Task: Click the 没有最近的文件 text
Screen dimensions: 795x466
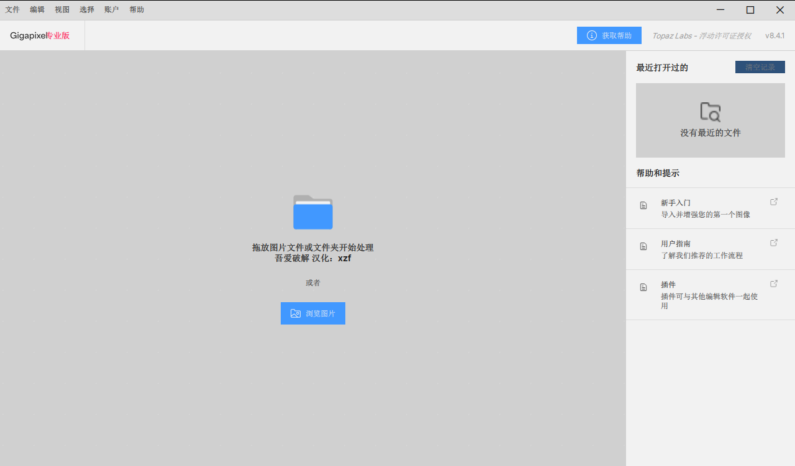Action: click(x=711, y=133)
